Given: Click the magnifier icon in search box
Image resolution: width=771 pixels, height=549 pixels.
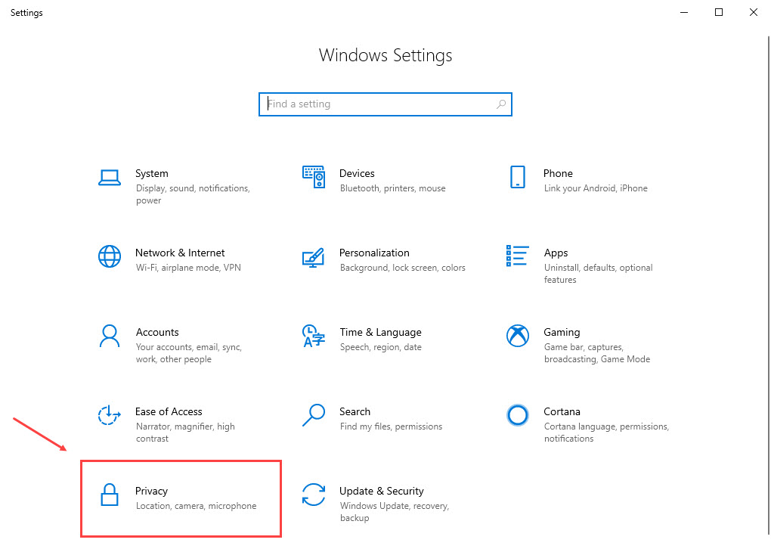Looking at the screenshot, I should click(x=500, y=104).
